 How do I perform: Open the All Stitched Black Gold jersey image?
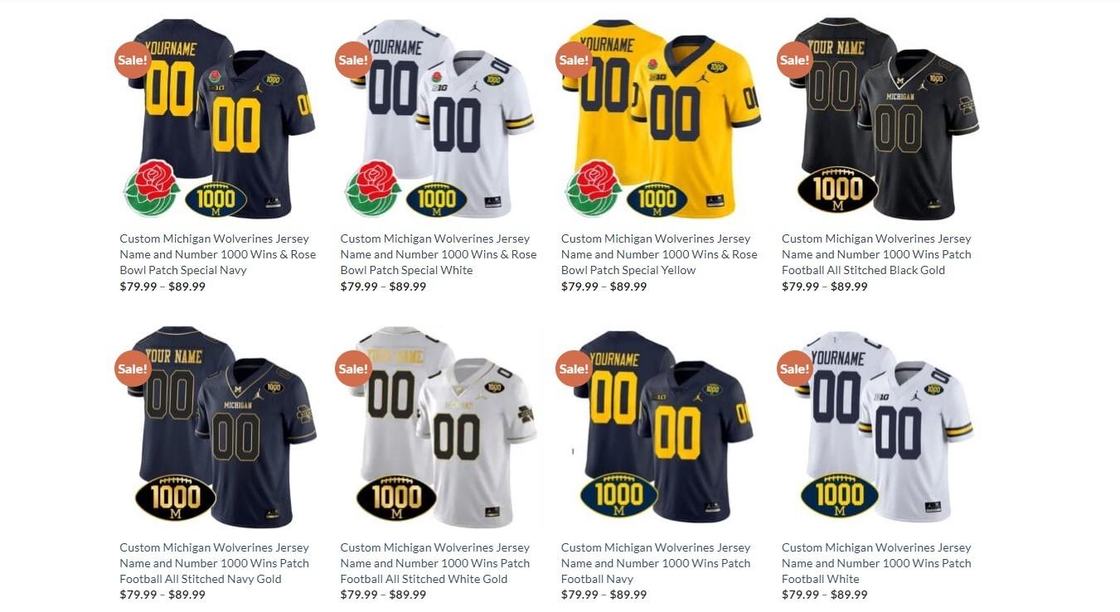coord(881,119)
